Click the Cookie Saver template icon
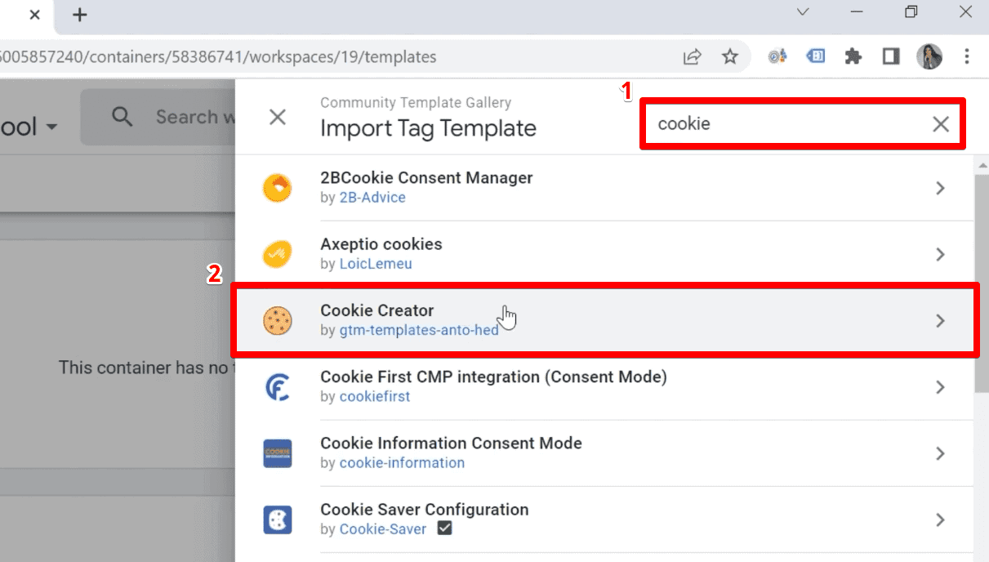Image resolution: width=989 pixels, height=562 pixels. point(278,520)
